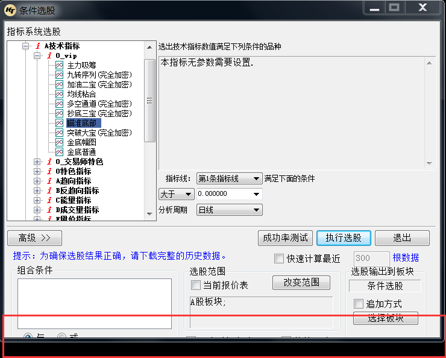Click the 突破大宝 indicator chart icon

[x=59, y=133]
